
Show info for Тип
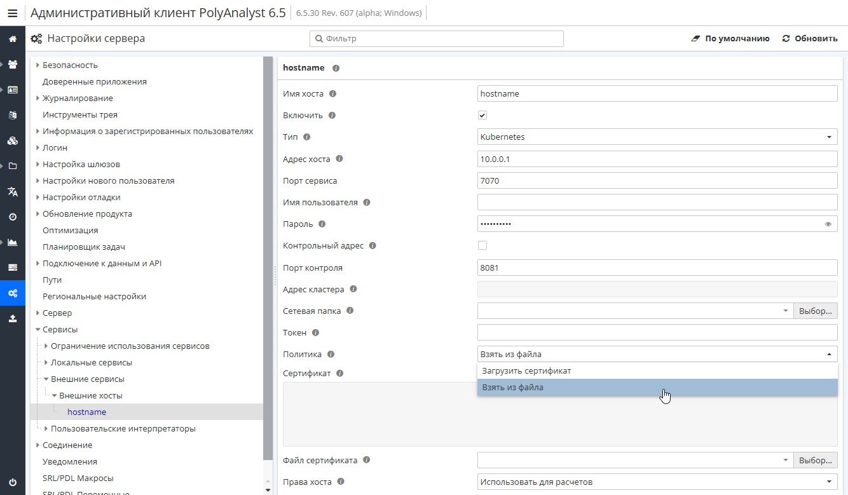pyautogui.click(x=306, y=137)
